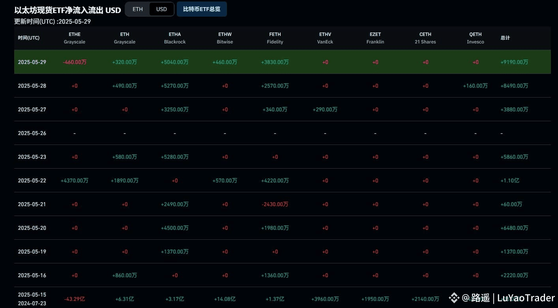The width and height of the screenshot is (558, 308).
Task: Click the +580.00万 Grayscale value for 2025-05-23
Action: click(x=125, y=157)
